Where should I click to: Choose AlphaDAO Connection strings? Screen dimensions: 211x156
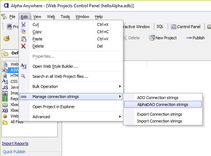[163, 104]
